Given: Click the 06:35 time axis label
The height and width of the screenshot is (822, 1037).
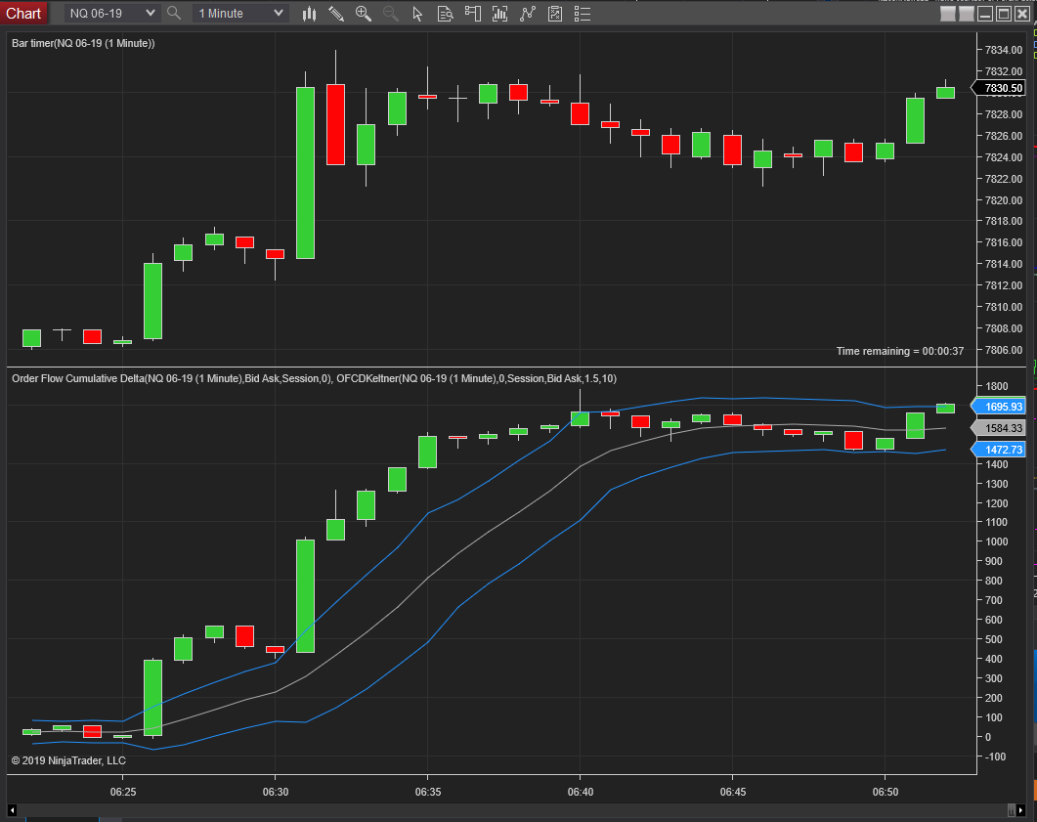Looking at the screenshot, I should tap(428, 792).
